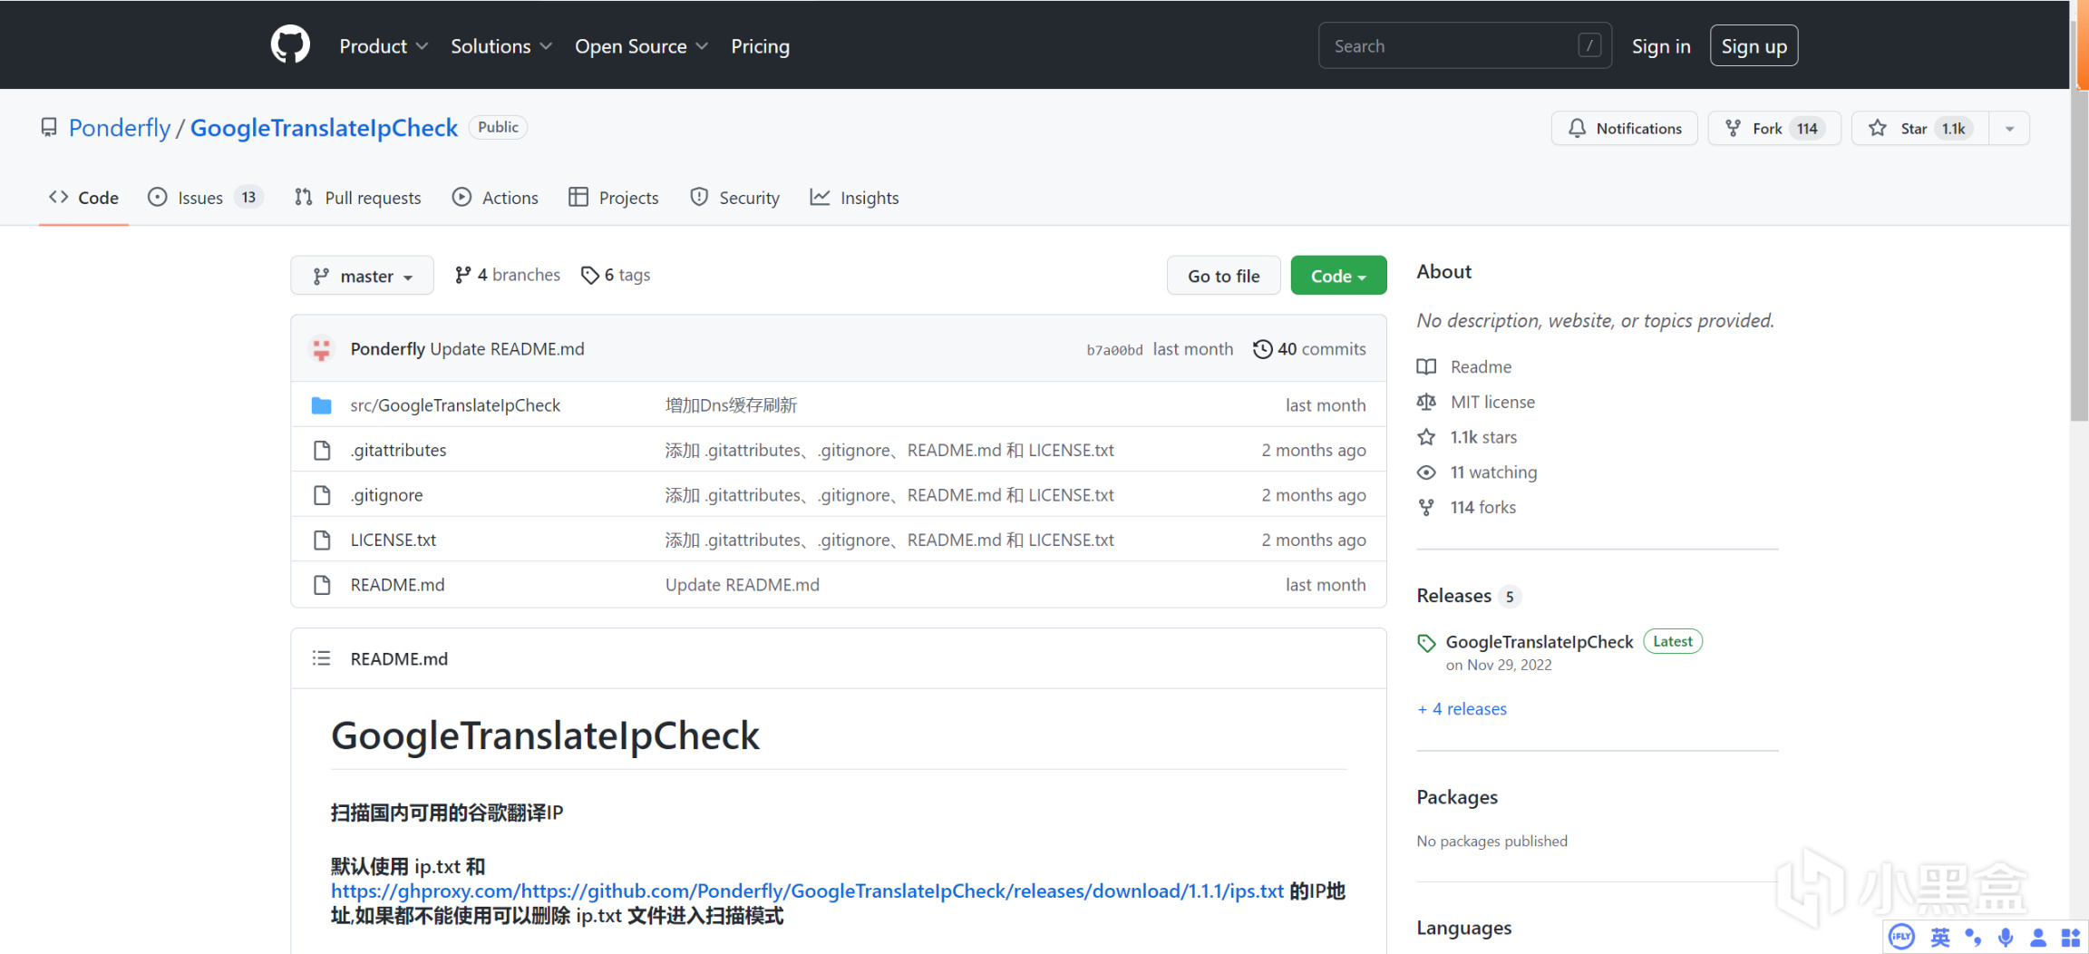
Task: Switch to the Projects tab
Action: pyautogui.click(x=614, y=198)
